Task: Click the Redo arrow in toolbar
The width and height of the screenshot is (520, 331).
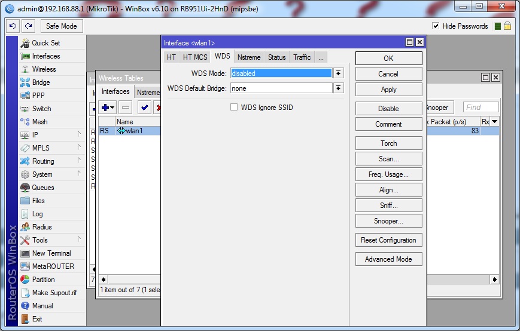Action: click(x=29, y=26)
